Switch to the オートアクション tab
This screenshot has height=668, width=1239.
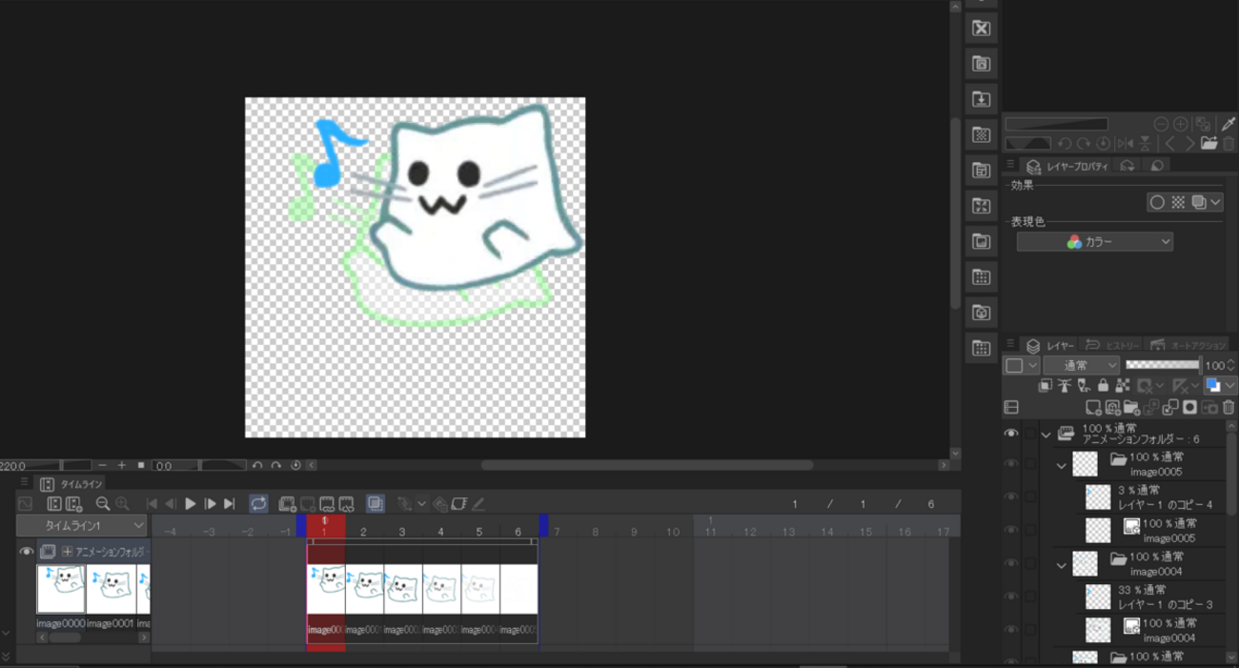(1188, 345)
